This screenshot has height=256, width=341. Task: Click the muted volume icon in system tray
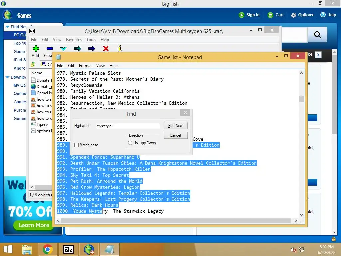click(x=293, y=250)
